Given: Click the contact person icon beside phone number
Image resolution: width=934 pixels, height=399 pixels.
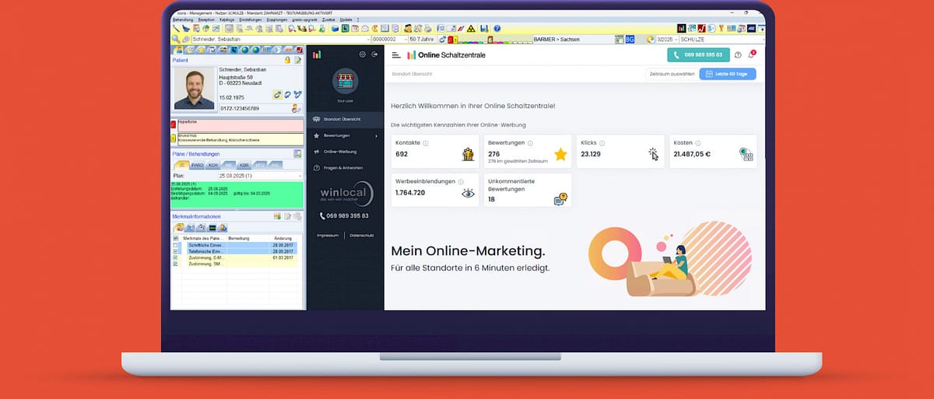Looking at the screenshot, I should click(x=296, y=108).
